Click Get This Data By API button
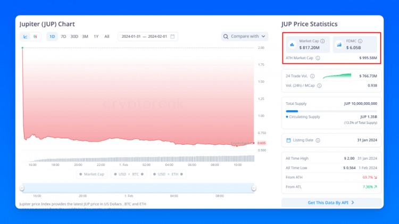The image size is (399, 224). point(331,203)
